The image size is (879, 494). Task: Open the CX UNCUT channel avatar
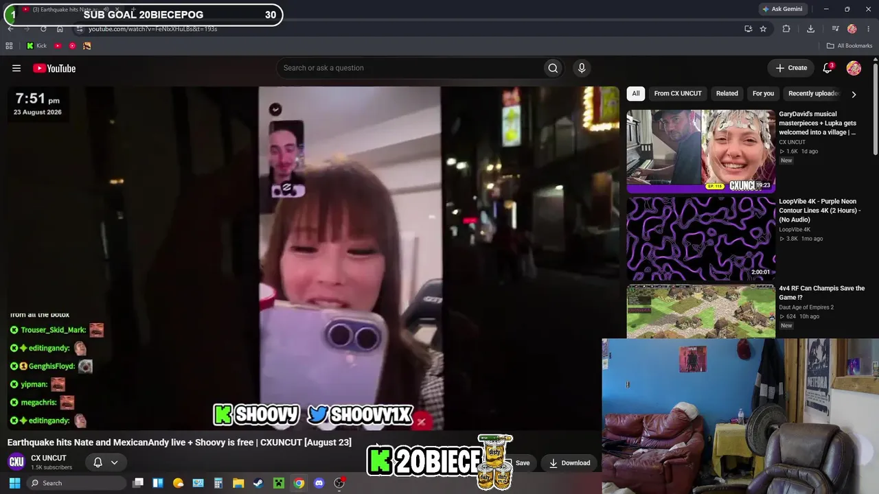pyautogui.click(x=16, y=462)
